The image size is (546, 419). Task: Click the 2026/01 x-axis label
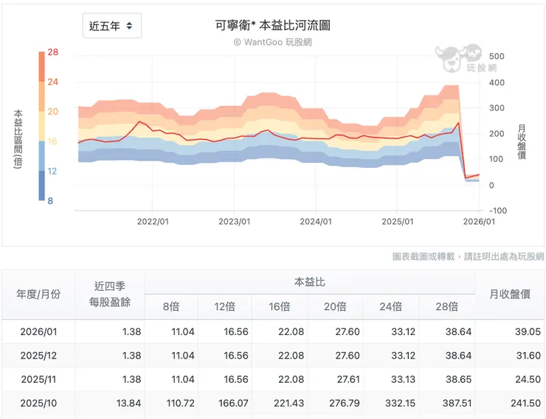click(x=479, y=222)
